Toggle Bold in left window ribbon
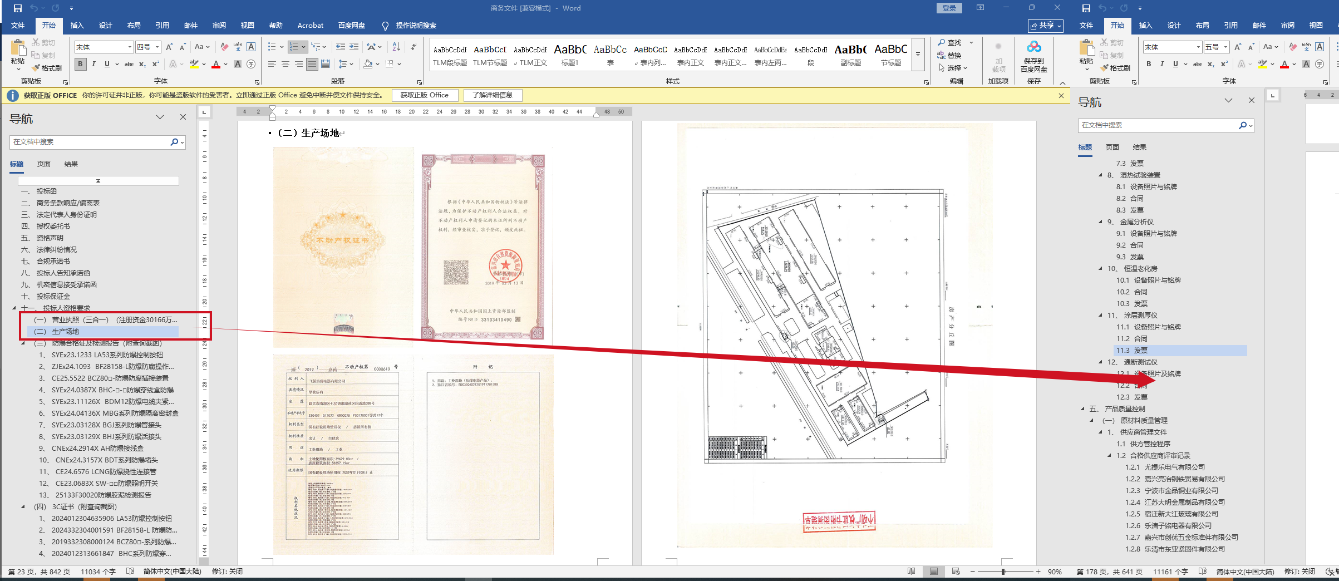1339x581 pixels. 80,64
